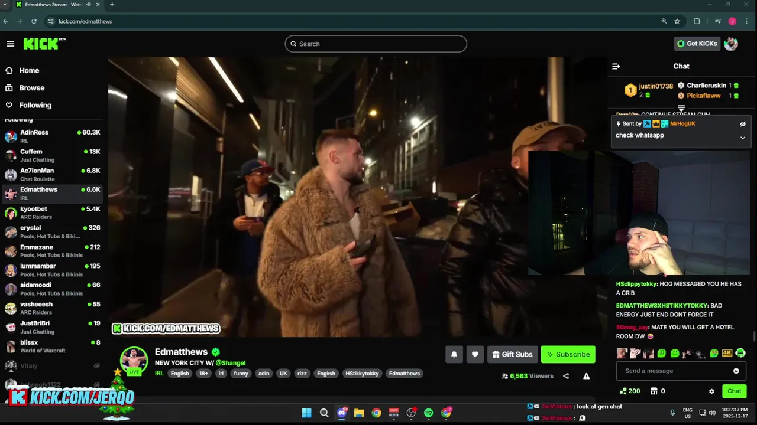Open lummambar channel from sidebar
Viewport: 757px width, 425px height.
tap(53, 270)
